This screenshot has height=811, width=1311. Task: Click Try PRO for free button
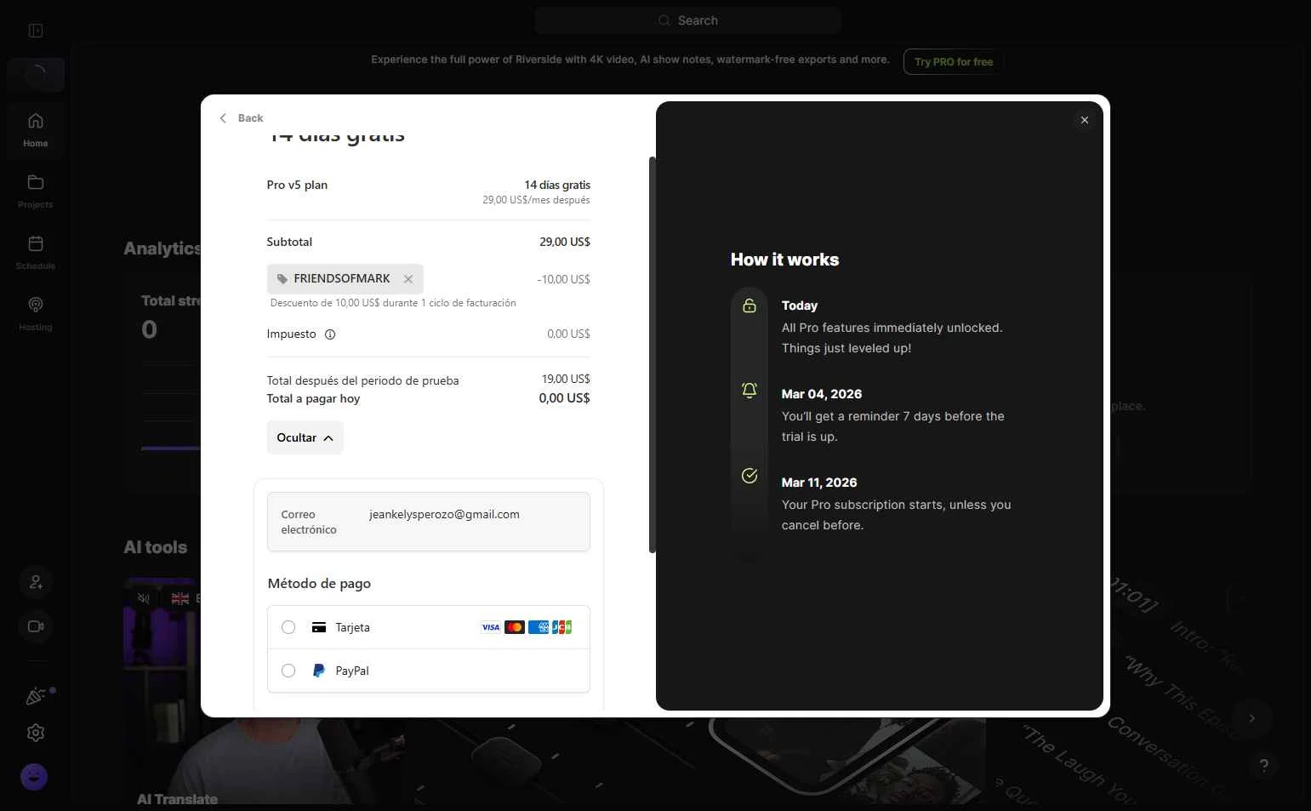click(954, 62)
